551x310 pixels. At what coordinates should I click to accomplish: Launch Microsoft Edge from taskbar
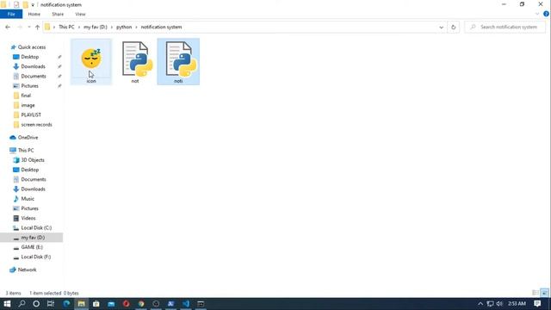click(x=66, y=304)
